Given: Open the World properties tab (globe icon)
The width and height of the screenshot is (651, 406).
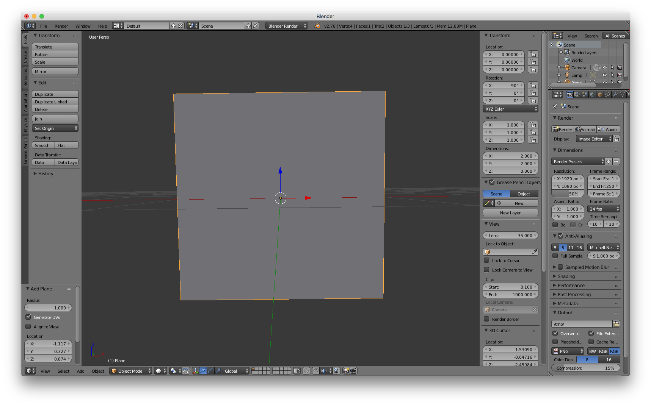Looking at the screenshot, I should tap(592, 95).
